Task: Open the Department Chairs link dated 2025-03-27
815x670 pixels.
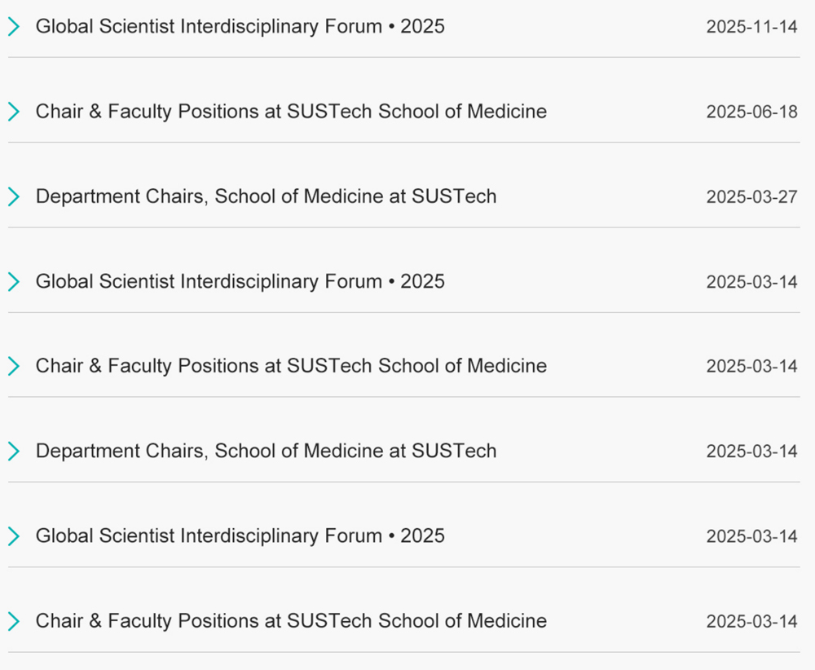Action: 266,196
